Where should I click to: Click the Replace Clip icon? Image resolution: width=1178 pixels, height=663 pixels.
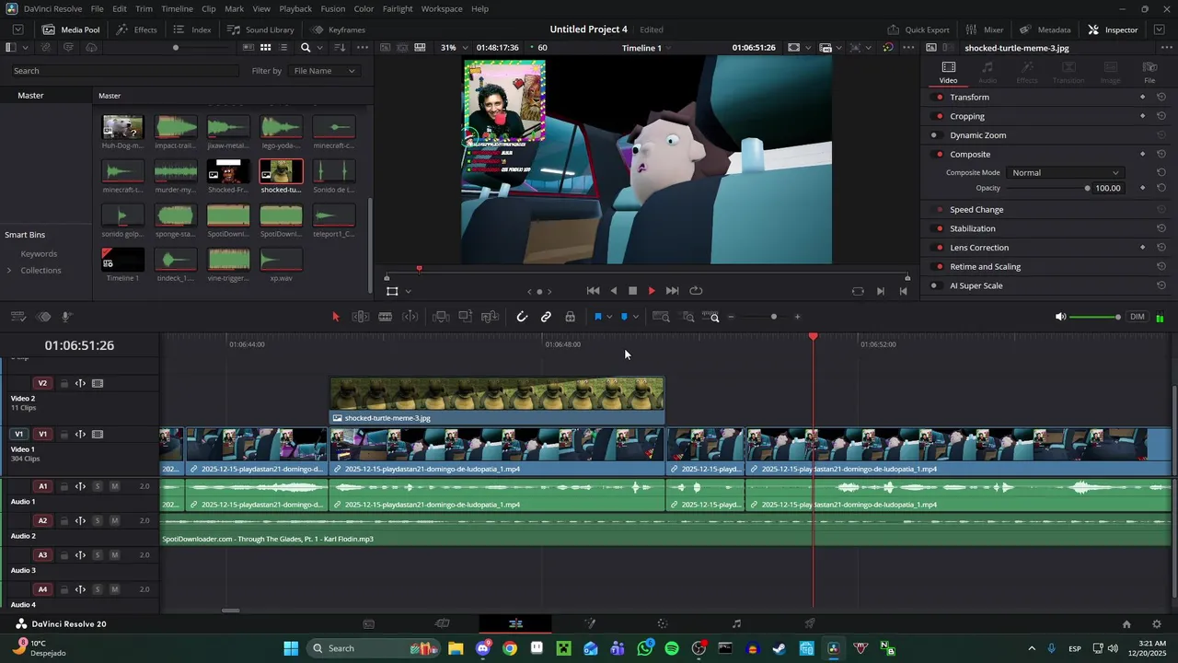tap(491, 317)
